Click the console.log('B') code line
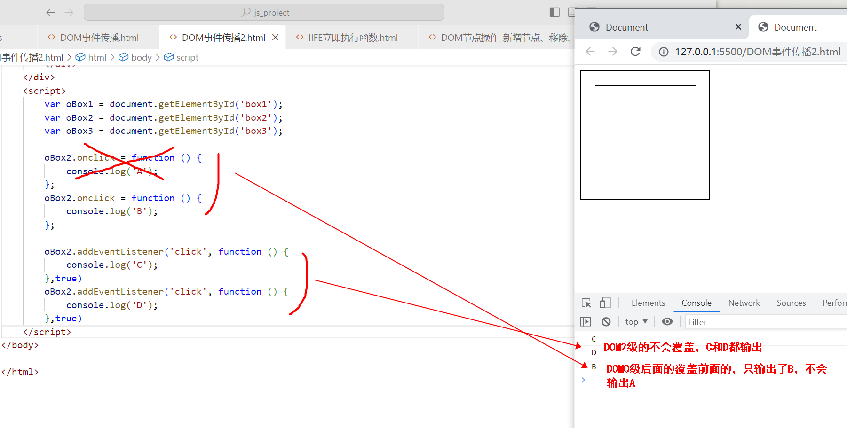The width and height of the screenshot is (847, 428). point(112,211)
